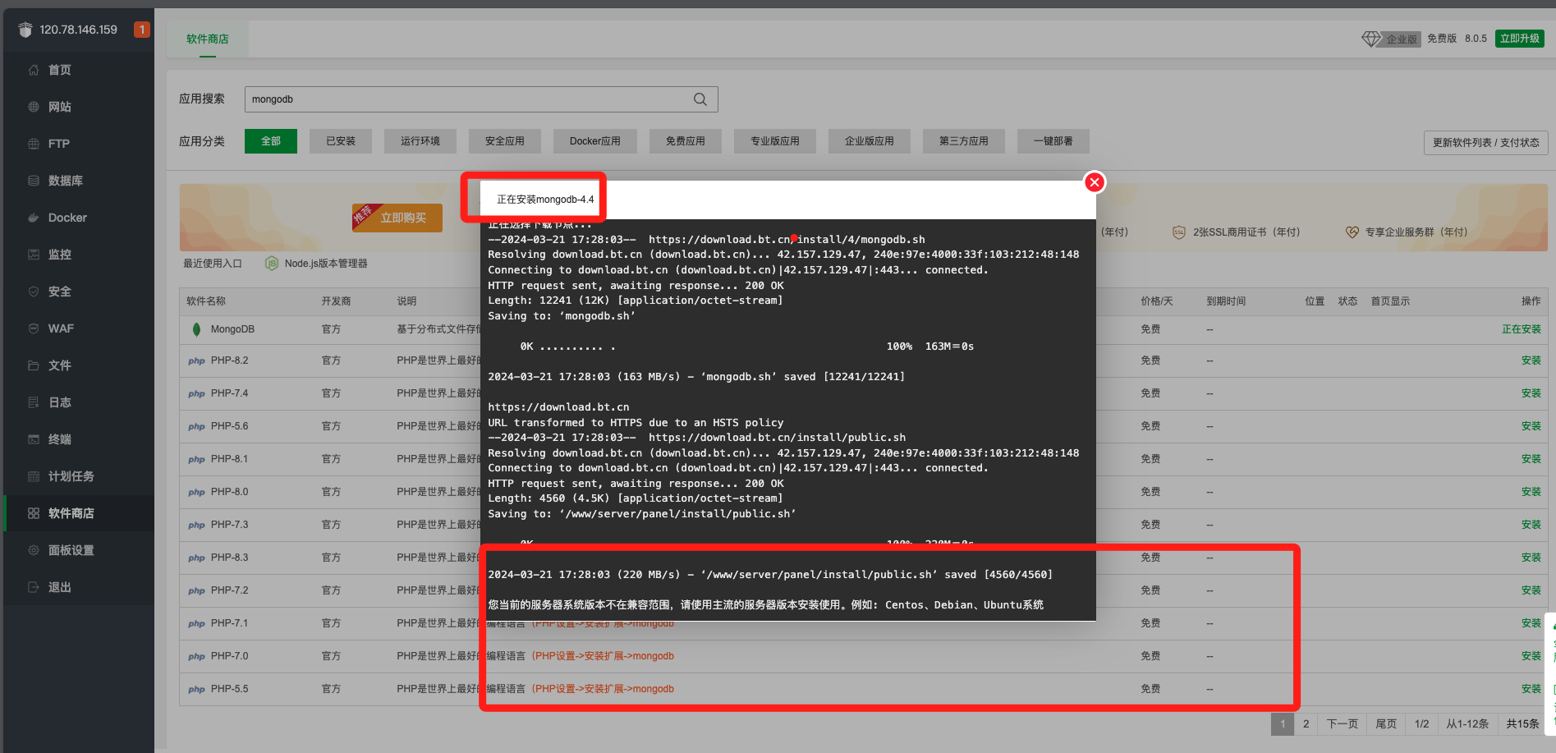The height and width of the screenshot is (753, 1556).
Task: Click the Docker whale icon in sidebar
Action: [34, 218]
